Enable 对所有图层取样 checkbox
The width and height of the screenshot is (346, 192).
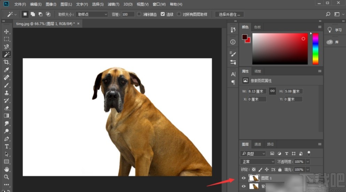tap(179, 14)
